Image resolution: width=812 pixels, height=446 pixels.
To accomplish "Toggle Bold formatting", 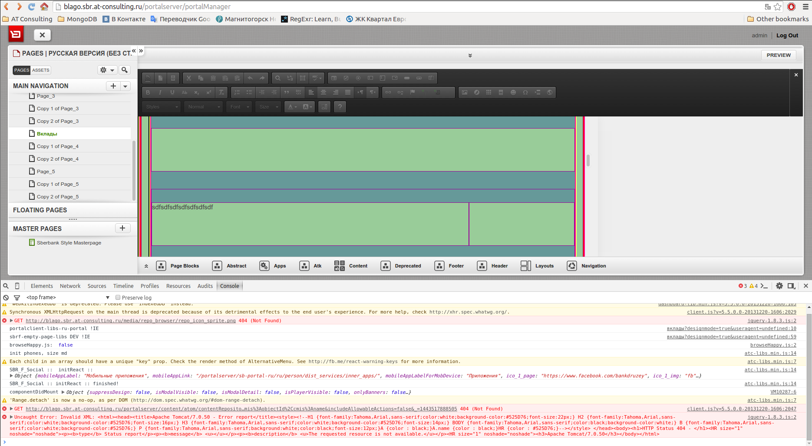I will pos(148,93).
